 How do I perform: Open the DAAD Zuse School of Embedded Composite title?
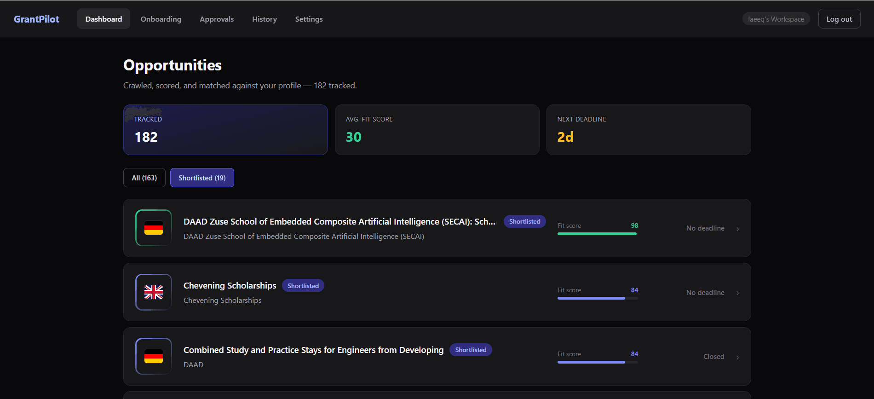click(x=339, y=221)
